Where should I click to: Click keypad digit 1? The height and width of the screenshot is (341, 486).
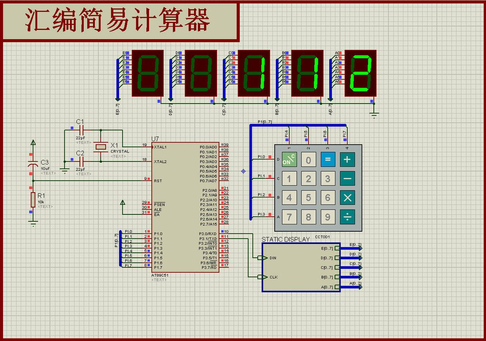coord(289,178)
